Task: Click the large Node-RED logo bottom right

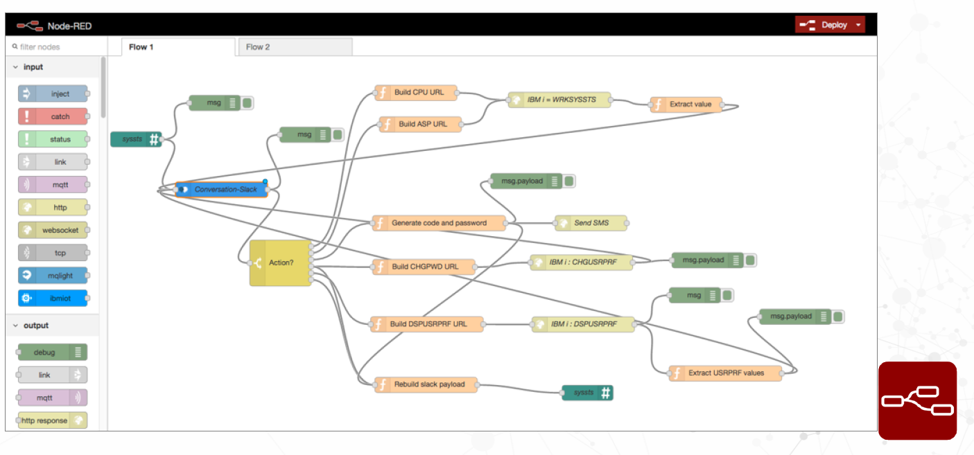Action: click(x=918, y=400)
